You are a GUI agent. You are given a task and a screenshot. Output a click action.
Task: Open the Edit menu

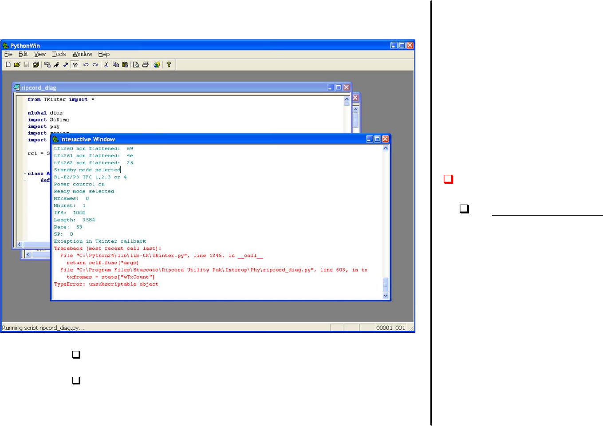pos(23,54)
